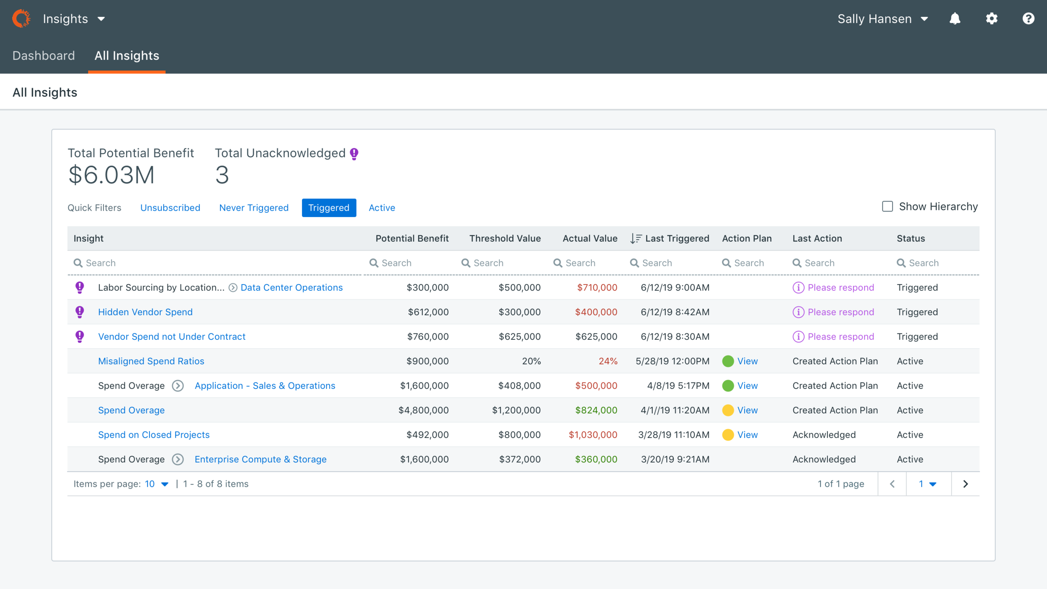Open the items per page dropdown
1047x589 pixels.
157,484
